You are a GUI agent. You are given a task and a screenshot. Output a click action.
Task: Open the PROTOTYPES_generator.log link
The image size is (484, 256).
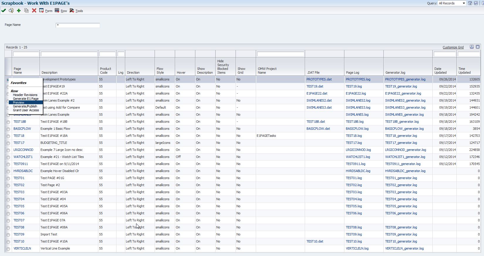point(405,79)
